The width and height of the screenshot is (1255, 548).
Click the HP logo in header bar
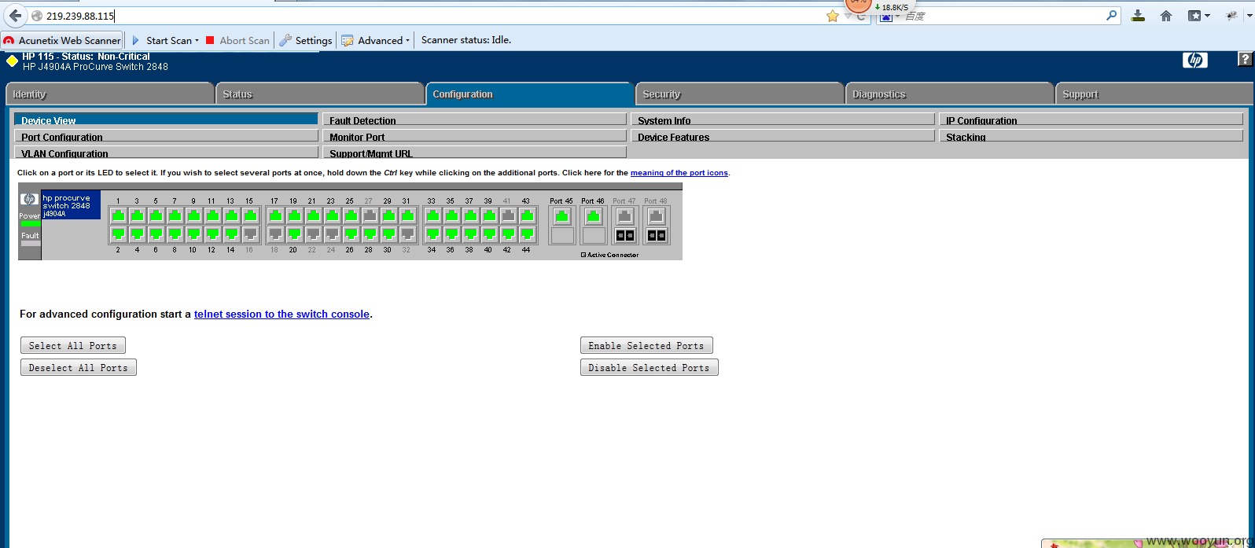point(1194,61)
